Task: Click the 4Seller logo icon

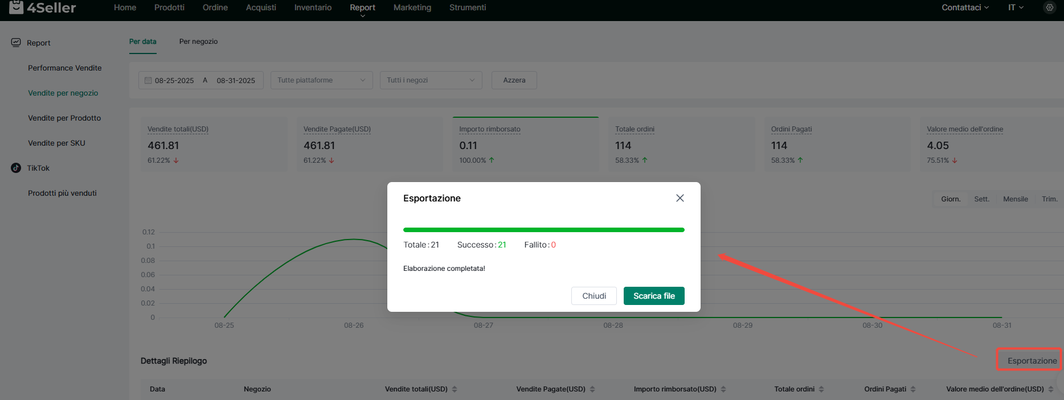Action: 17,7
